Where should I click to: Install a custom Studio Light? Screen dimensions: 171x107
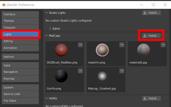click(x=151, y=13)
